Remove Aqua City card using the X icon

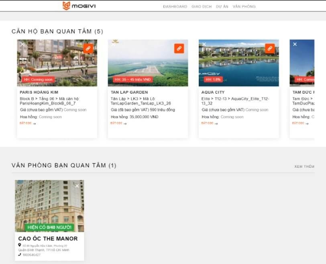(x=204, y=44)
